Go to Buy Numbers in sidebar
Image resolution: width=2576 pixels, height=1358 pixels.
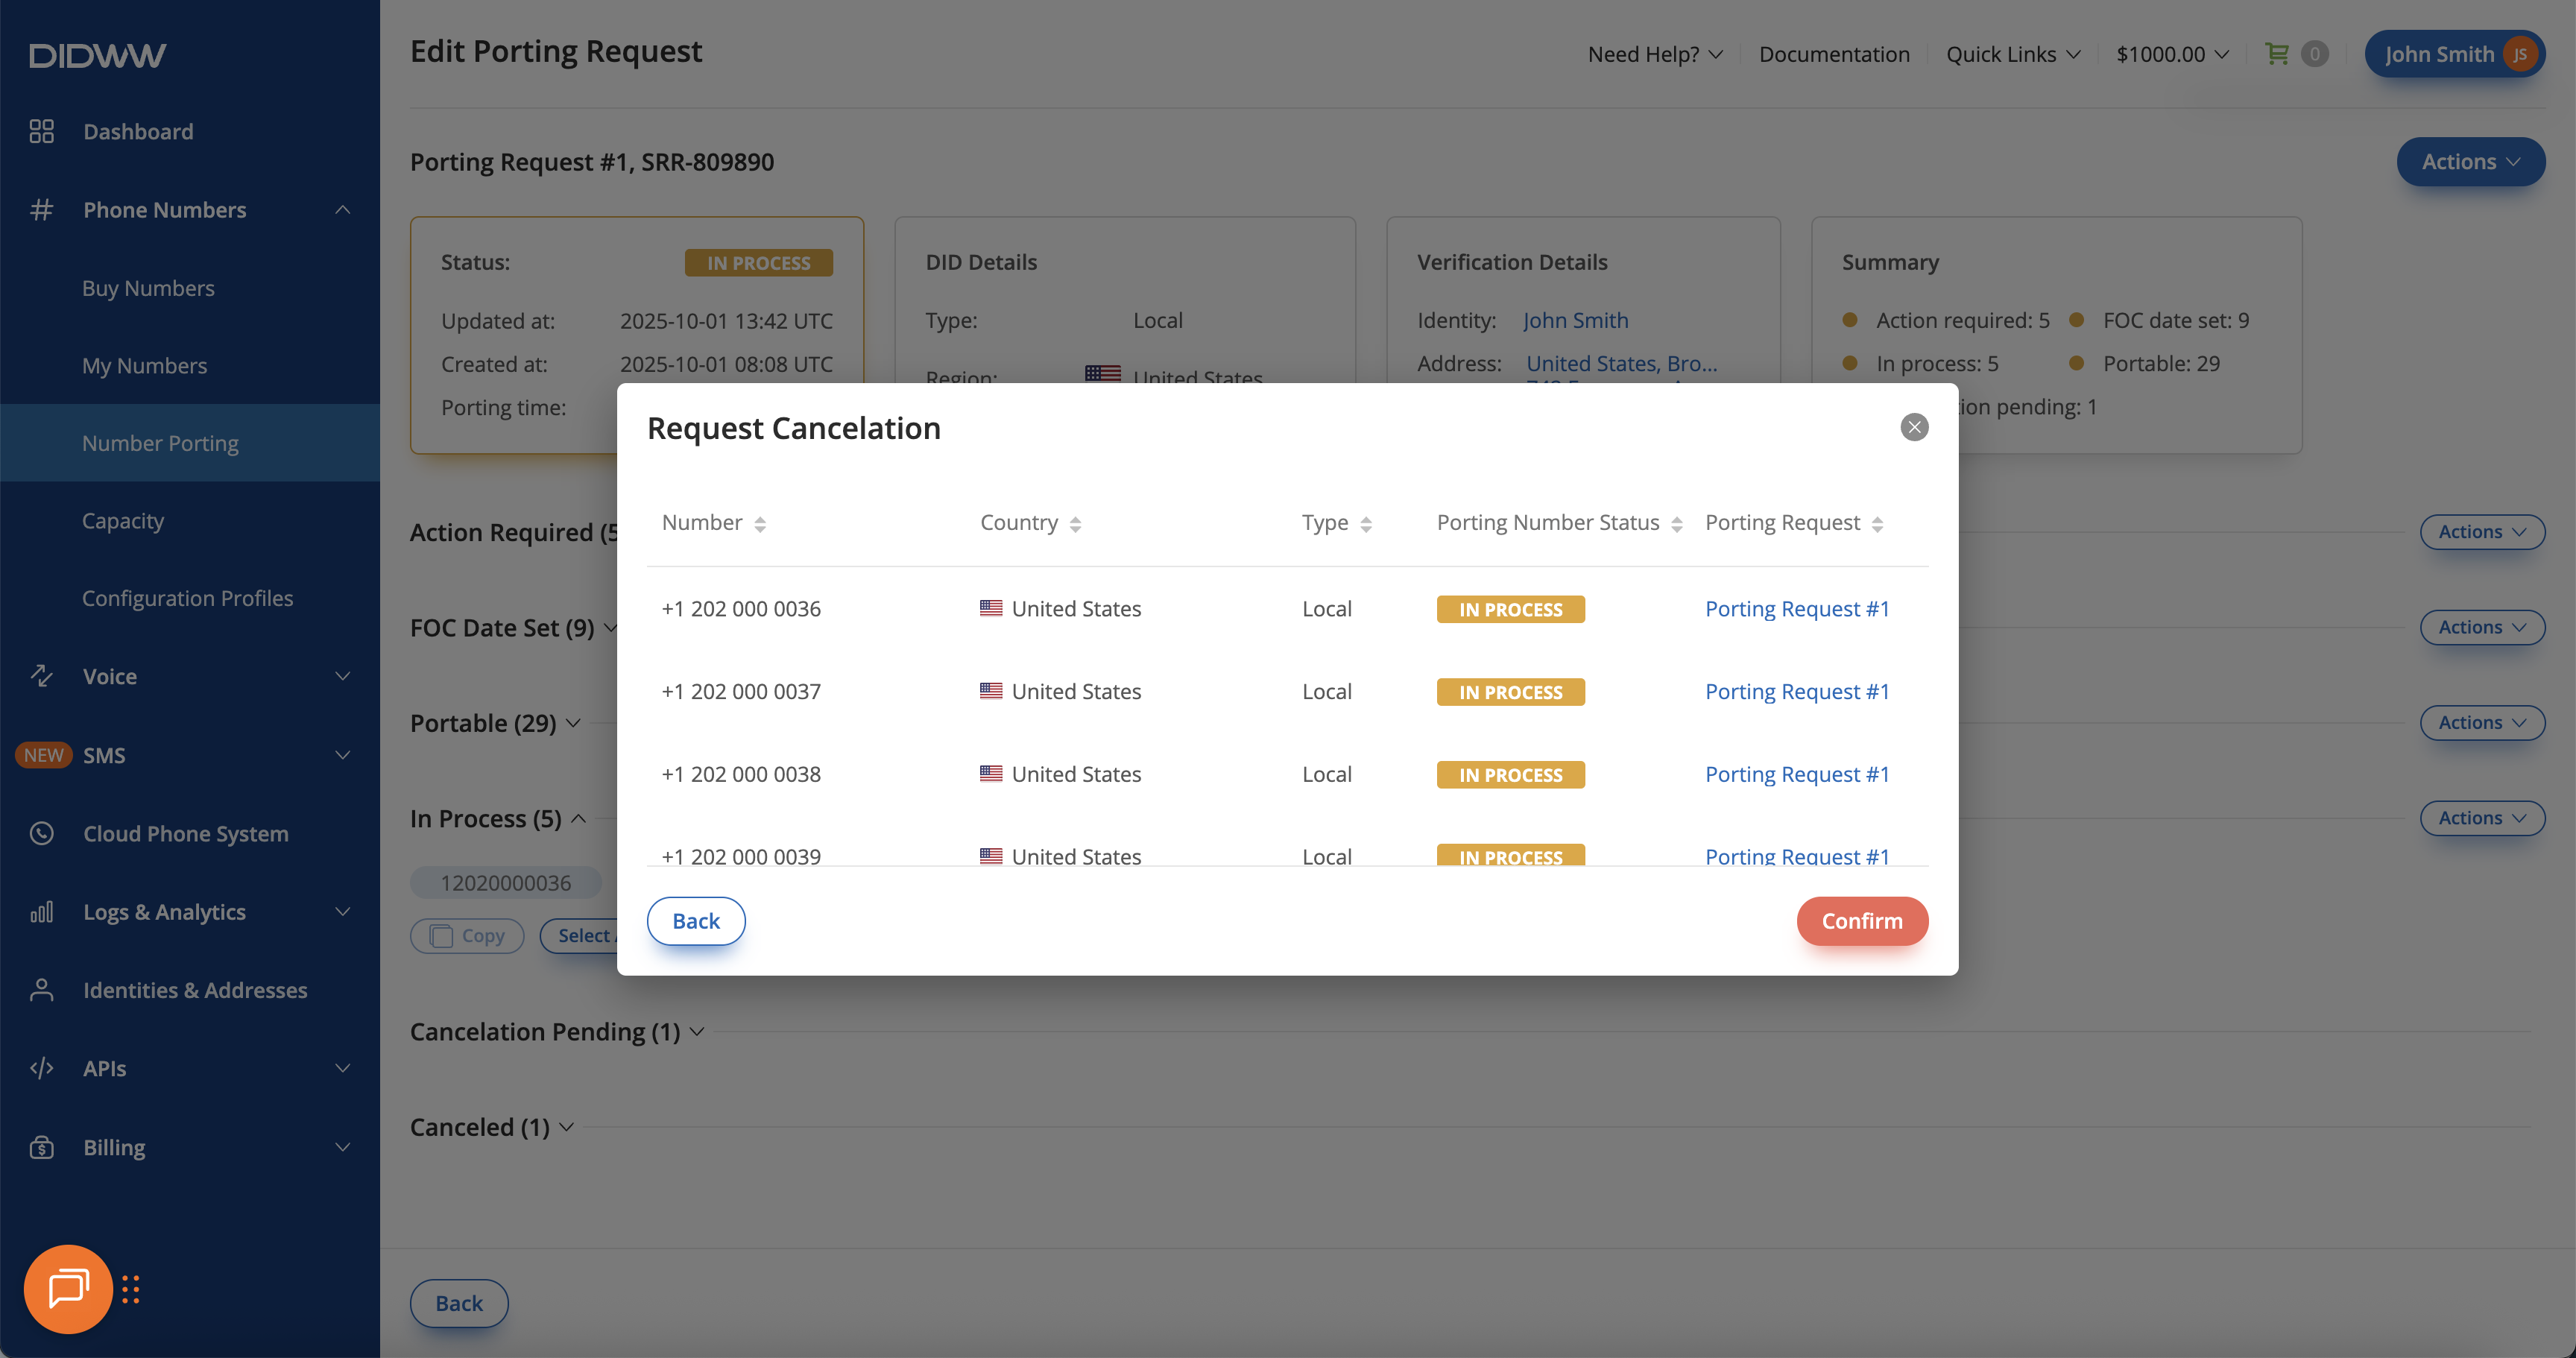click(148, 288)
